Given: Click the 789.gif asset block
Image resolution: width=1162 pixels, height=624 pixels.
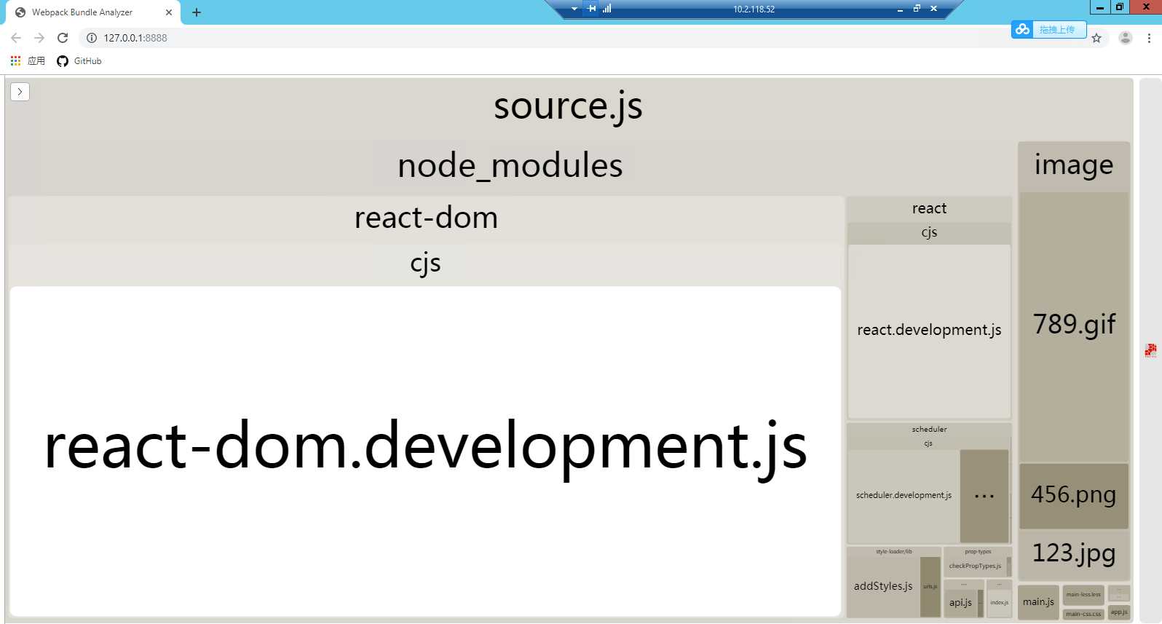Looking at the screenshot, I should click(x=1074, y=326).
